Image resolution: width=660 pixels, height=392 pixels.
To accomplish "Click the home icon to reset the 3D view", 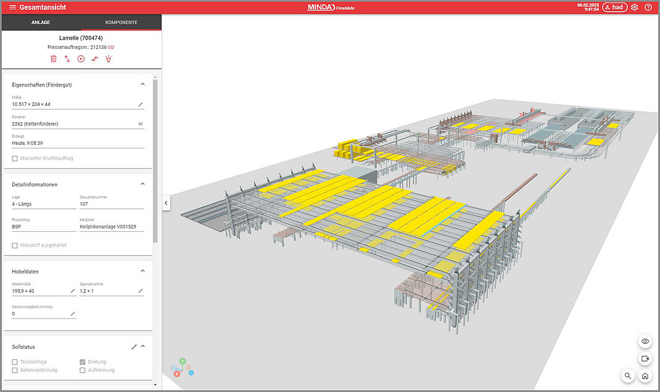I will click(645, 376).
